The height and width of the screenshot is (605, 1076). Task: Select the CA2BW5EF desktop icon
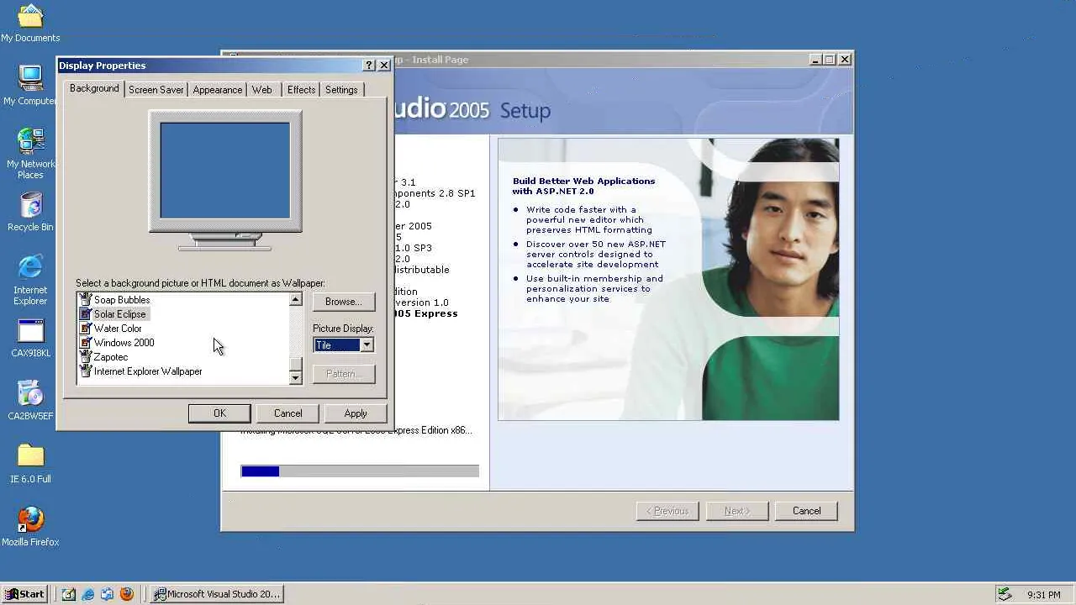pyautogui.click(x=30, y=401)
